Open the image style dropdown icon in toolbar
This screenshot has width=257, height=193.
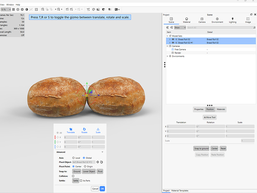click(x=117, y=10)
